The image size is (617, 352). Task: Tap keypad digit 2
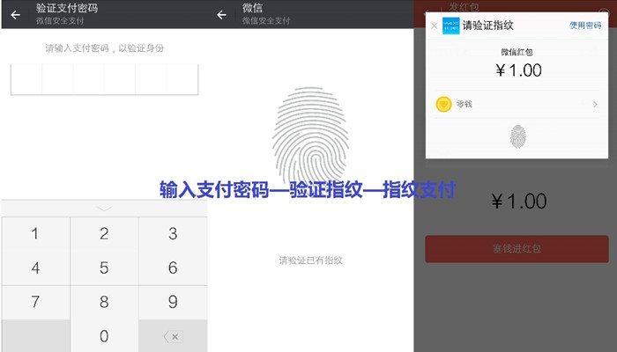point(104,234)
